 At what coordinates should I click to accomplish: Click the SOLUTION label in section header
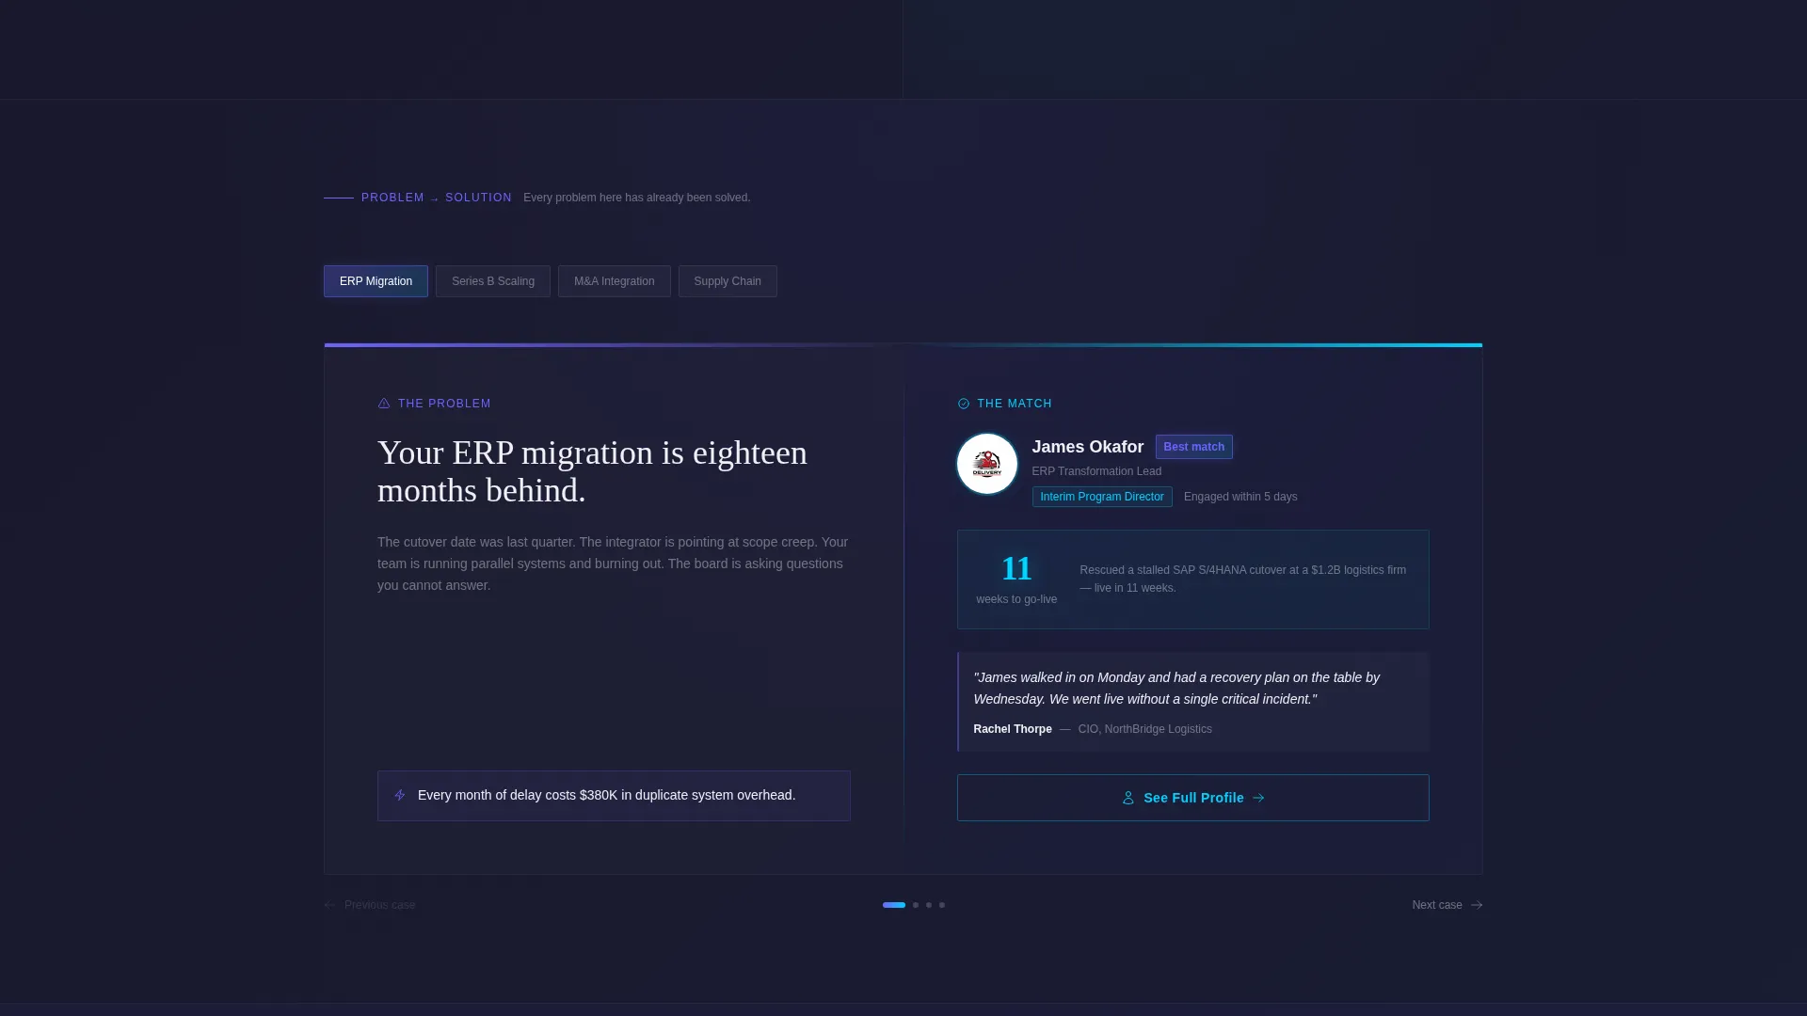coord(478,198)
